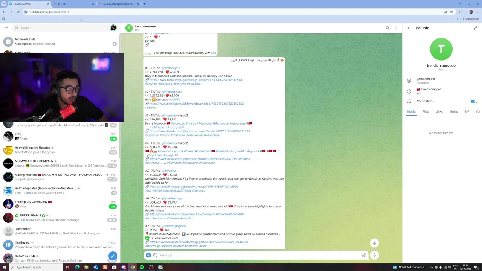Open TradingFury Community chat
482x271 pixels.
60,204
